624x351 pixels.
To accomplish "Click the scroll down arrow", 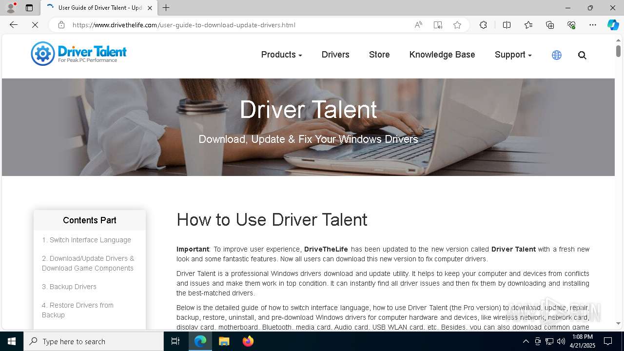I will (618, 323).
